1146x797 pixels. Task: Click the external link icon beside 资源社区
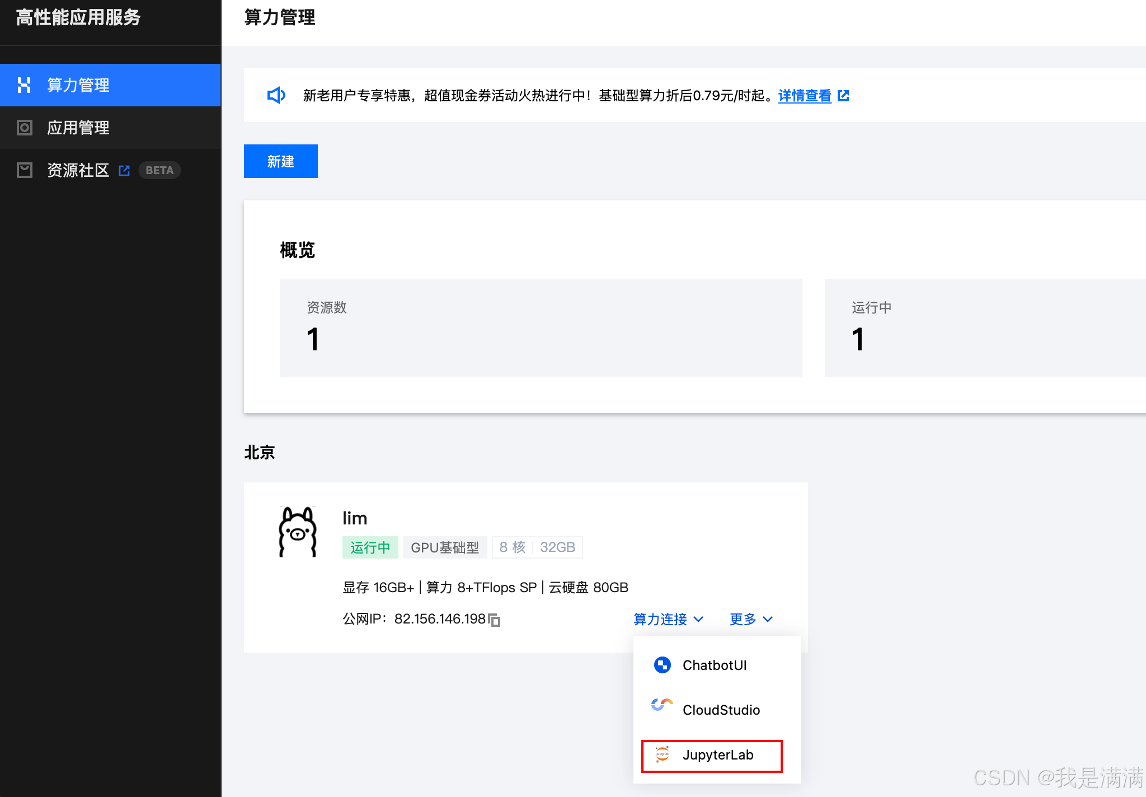(124, 170)
